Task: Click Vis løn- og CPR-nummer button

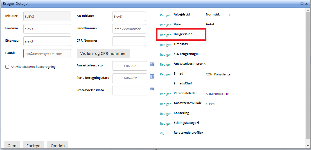Action: click(x=103, y=53)
